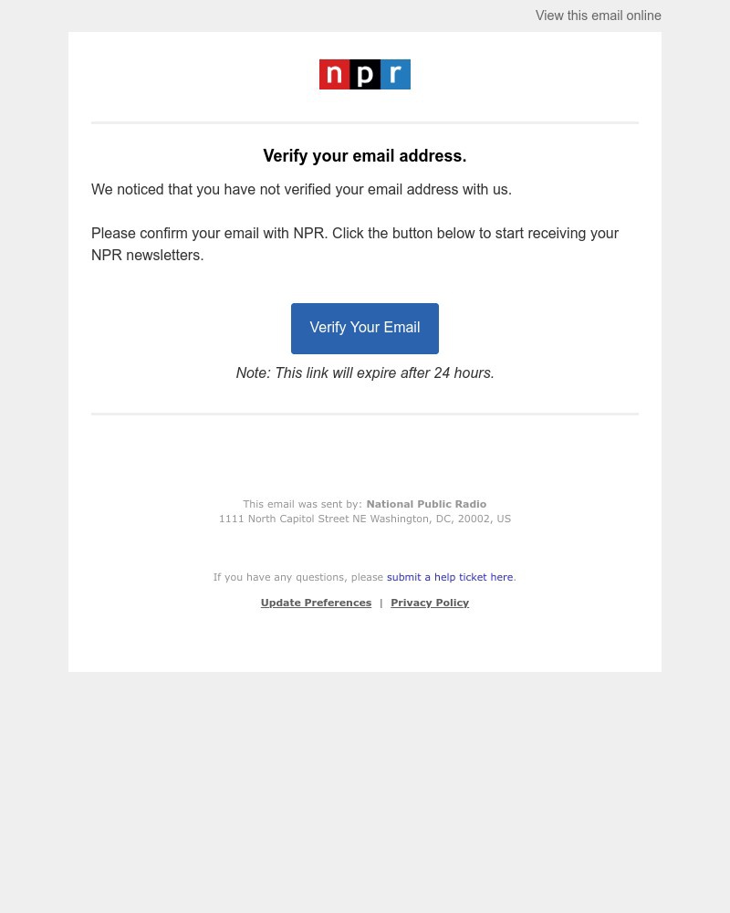This screenshot has height=913, width=730.
Task: Click the "Verify your email address." heading
Action: coord(365,156)
